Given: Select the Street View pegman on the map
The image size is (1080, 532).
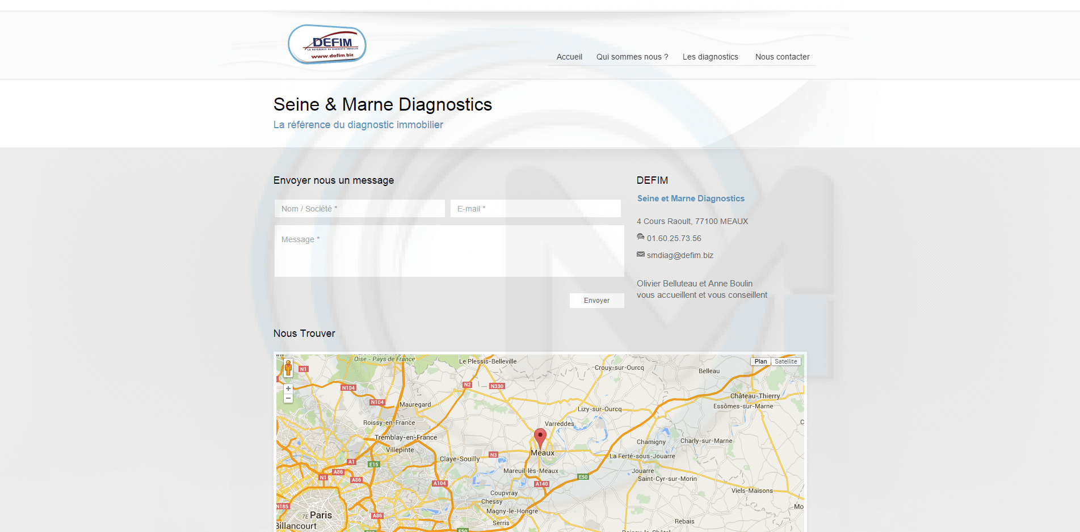Looking at the screenshot, I should click(288, 368).
